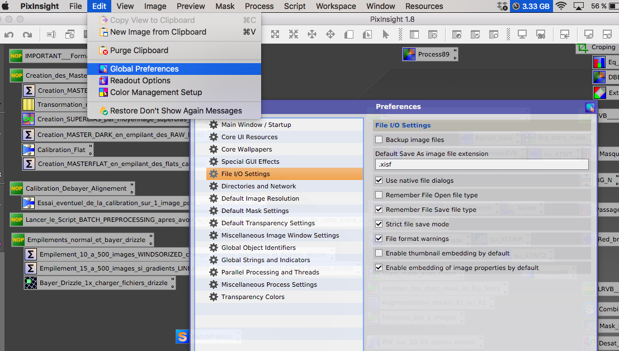This screenshot has width=619, height=351.
Task: Select New Image from Clipboard menu entry
Action: [x=174, y=32]
